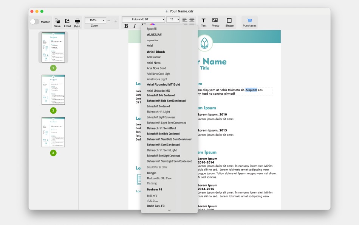Toggle bold formatting

tap(126, 26)
